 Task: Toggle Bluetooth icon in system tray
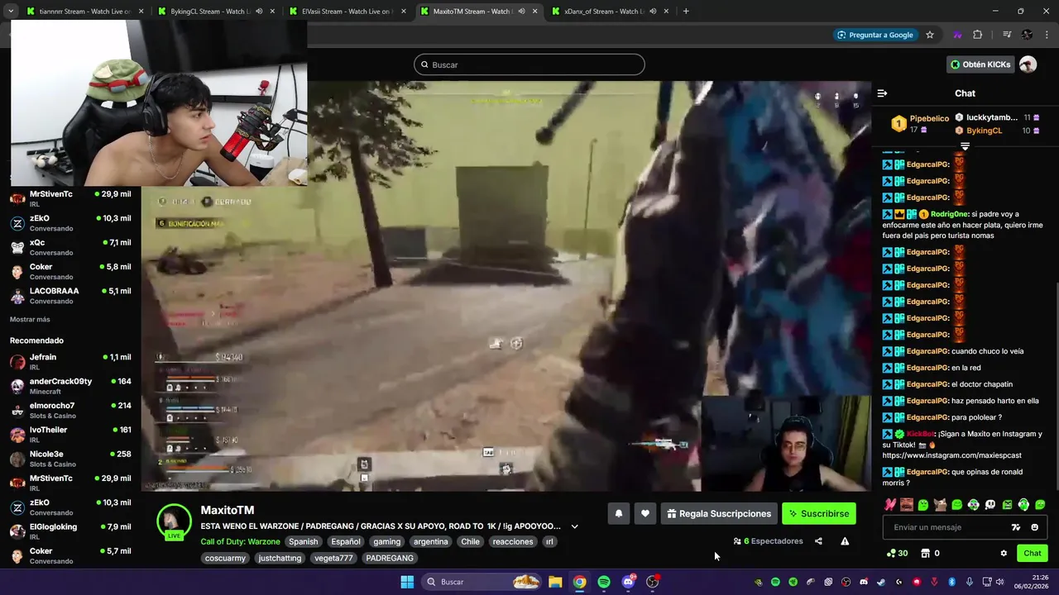(951, 582)
